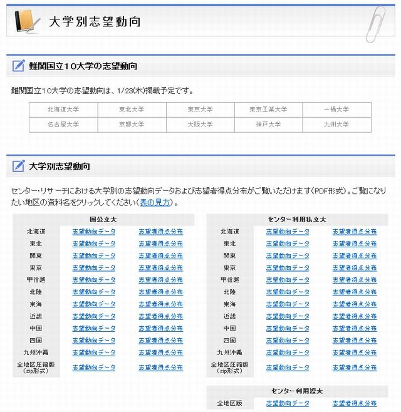Click the 東京大学 table cell
The image size is (401, 412).
[x=200, y=110]
